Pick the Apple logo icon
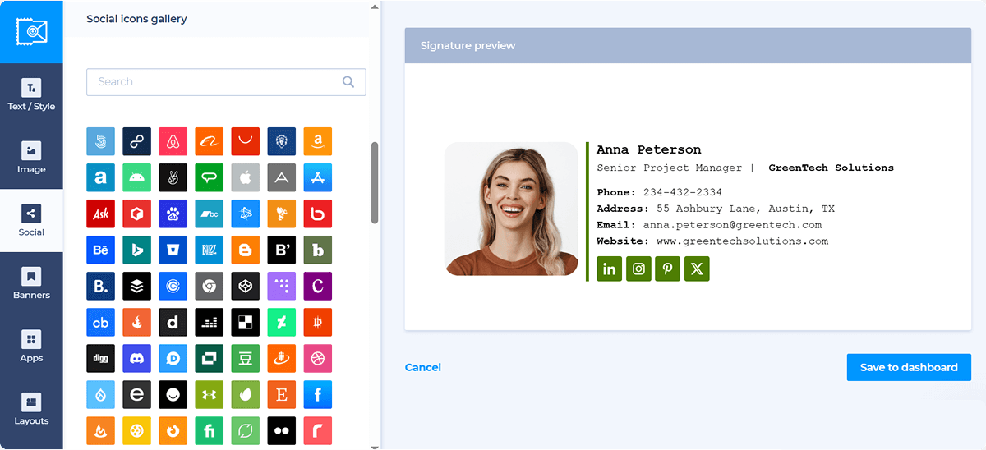This screenshot has width=986, height=450. pyautogui.click(x=245, y=177)
